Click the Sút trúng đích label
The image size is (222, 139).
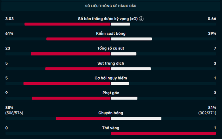click(x=111, y=63)
